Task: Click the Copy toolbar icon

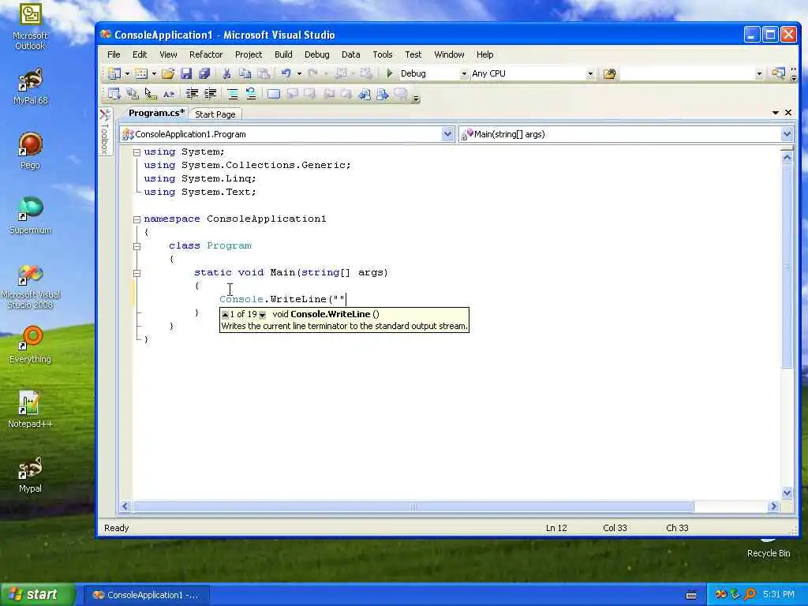Action: click(245, 73)
